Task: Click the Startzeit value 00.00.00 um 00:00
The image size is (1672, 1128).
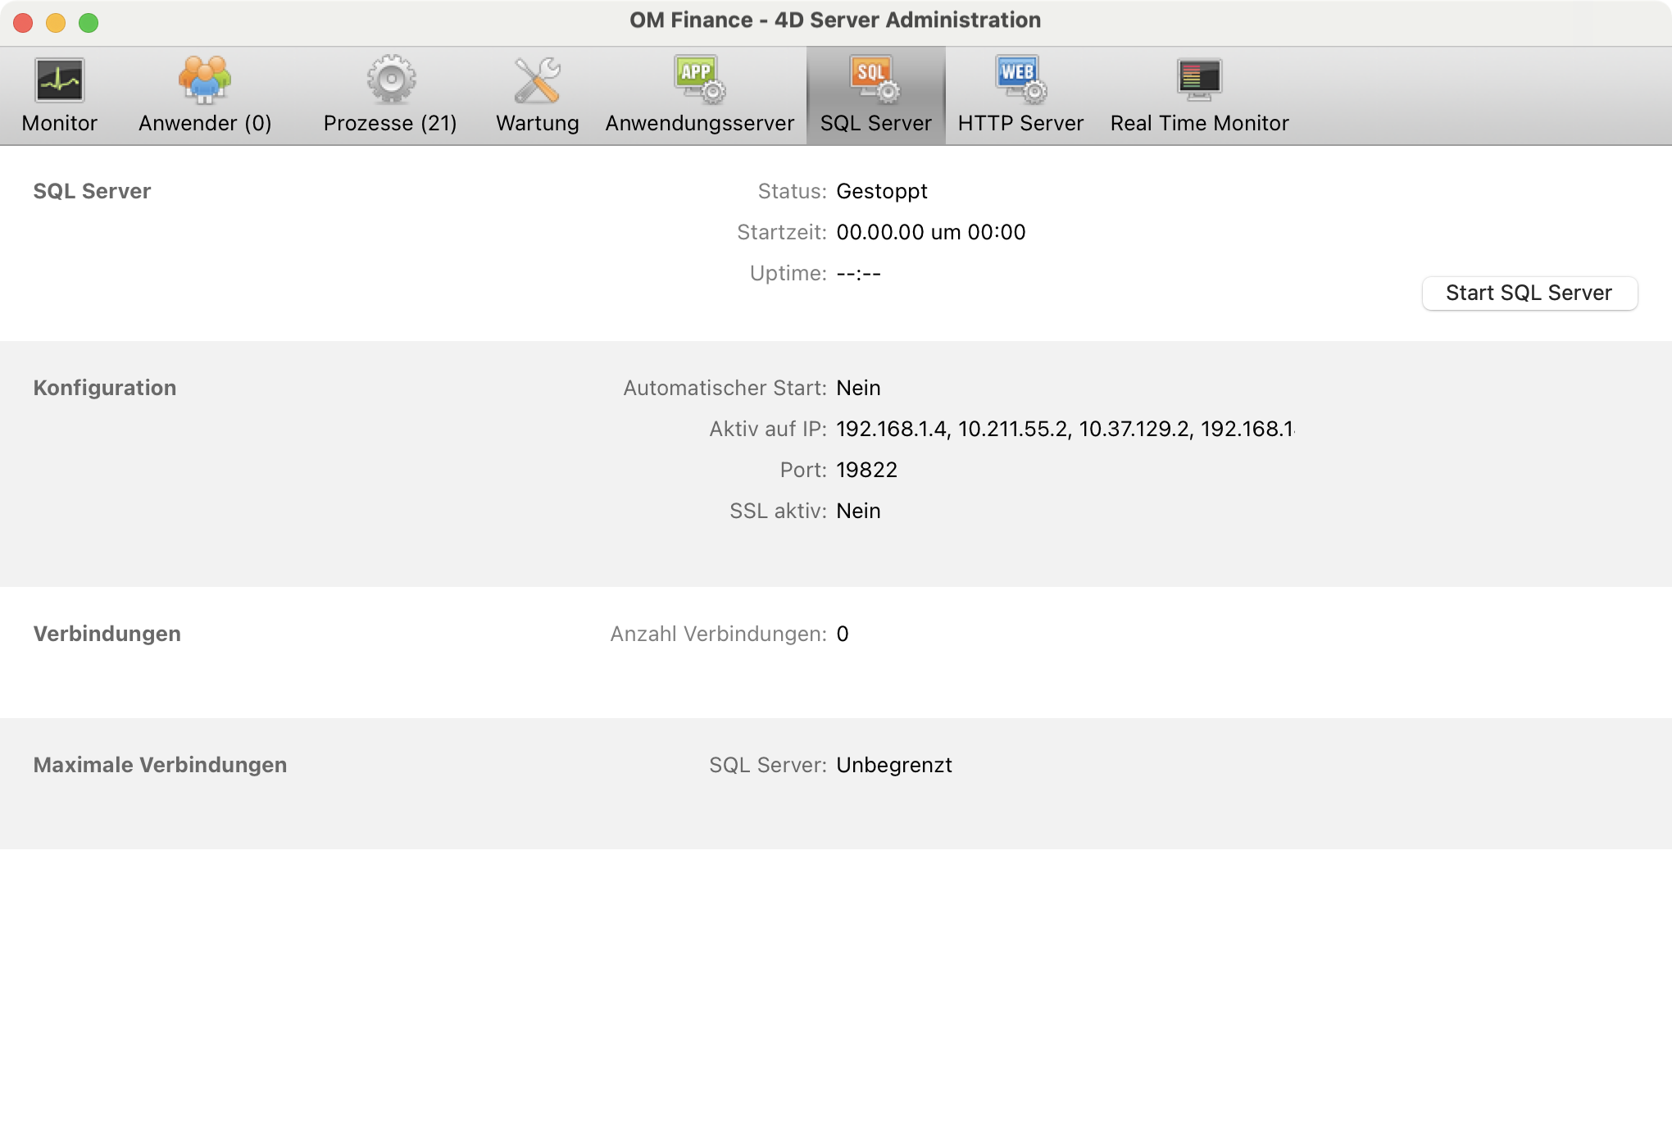Action: (x=931, y=232)
